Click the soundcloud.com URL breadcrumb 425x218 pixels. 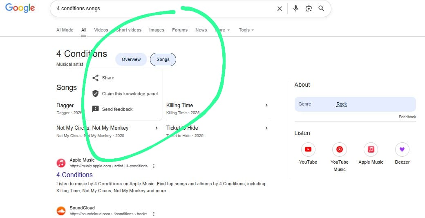click(x=108, y=214)
